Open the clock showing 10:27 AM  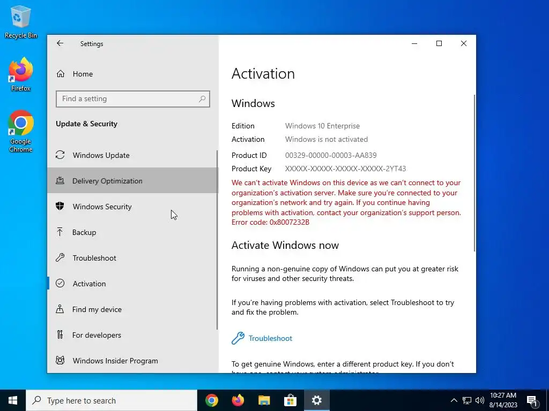tap(503, 400)
